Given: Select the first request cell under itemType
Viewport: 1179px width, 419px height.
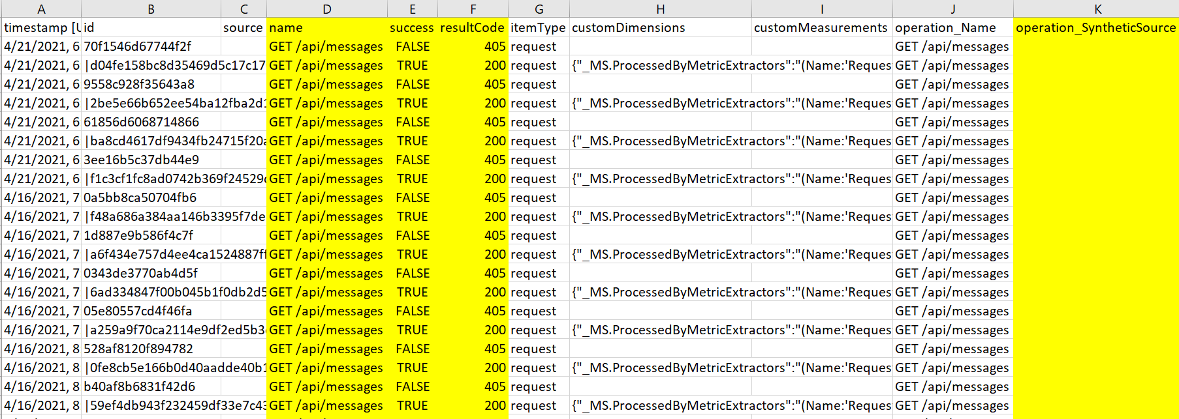Looking at the screenshot, I should pyautogui.click(x=538, y=46).
